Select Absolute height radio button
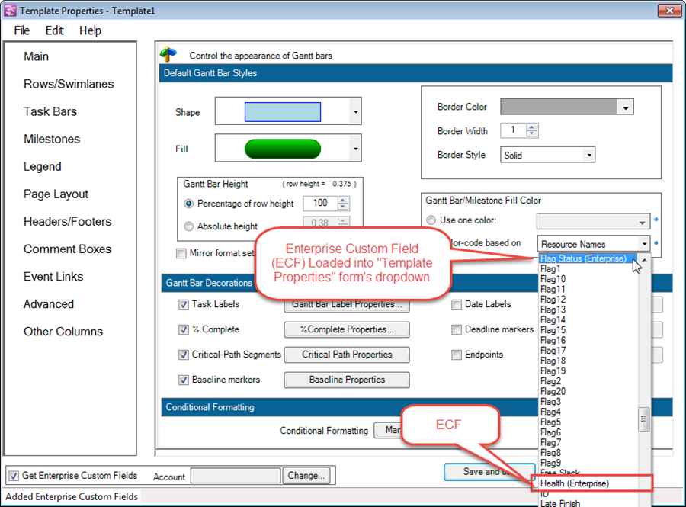Image resolution: width=686 pixels, height=507 pixels. tap(189, 226)
